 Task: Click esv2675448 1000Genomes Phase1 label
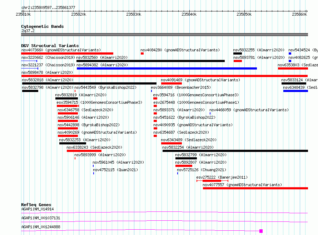point(196,102)
